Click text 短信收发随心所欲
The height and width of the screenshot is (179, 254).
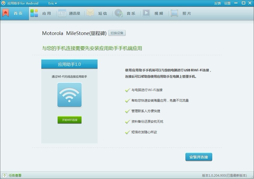click(144, 132)
